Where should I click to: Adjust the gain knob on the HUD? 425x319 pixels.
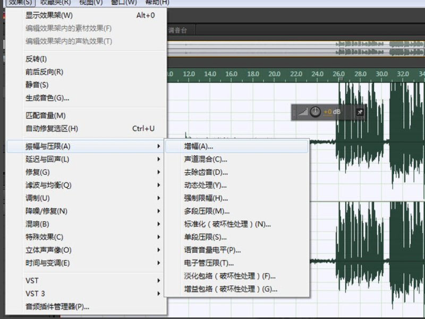[x=316, y=112]
